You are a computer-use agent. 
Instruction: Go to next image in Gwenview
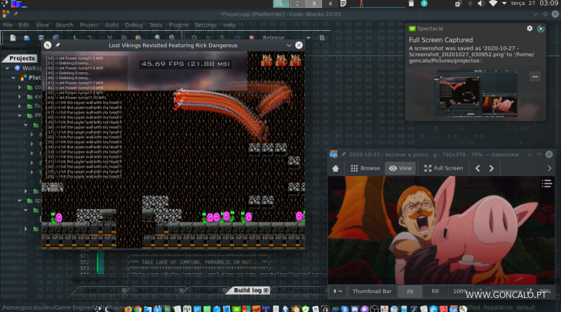[x=492, y=168]
